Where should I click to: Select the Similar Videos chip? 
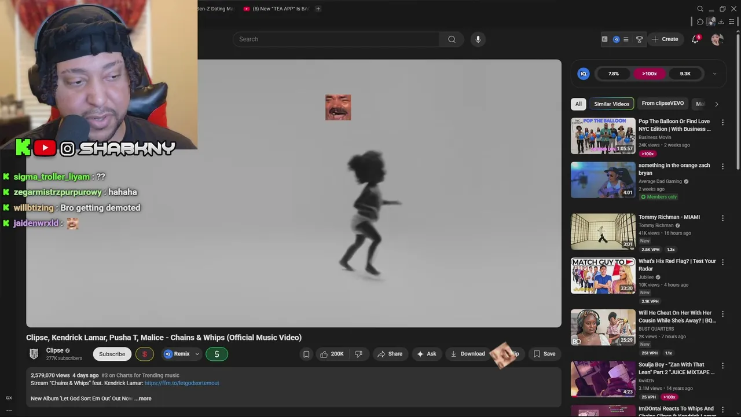611,104
